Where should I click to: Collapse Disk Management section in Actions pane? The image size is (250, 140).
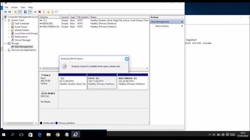click(x=182, y=22)
